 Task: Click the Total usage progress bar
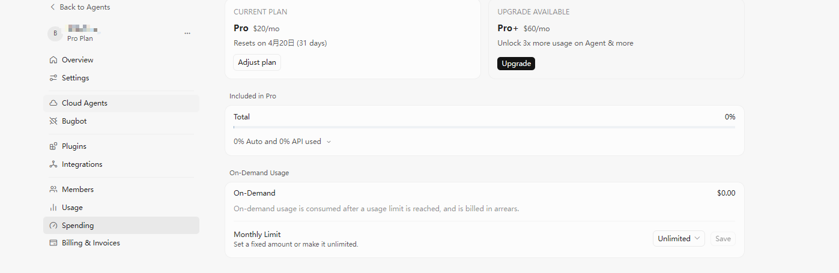coord(484,127)
